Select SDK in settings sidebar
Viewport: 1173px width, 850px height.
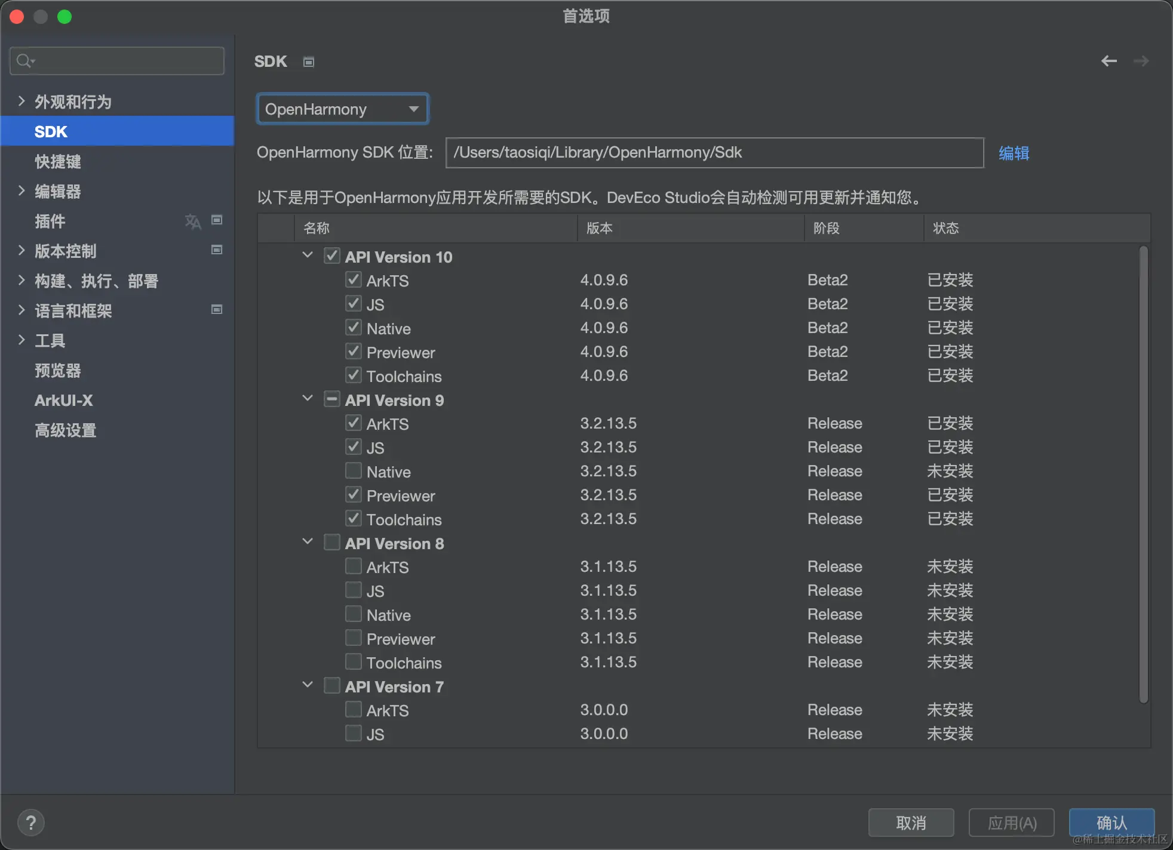pos(118,131)
